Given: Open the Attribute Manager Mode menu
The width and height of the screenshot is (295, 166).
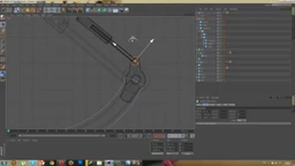Looking at the screenshot, I should click(x=201, y=98).
